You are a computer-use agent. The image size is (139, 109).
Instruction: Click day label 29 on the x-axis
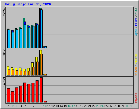click(x=122, y=106)
